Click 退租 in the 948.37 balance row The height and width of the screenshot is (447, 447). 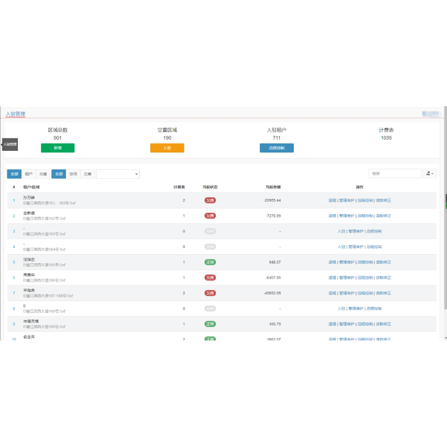[332, 262]
